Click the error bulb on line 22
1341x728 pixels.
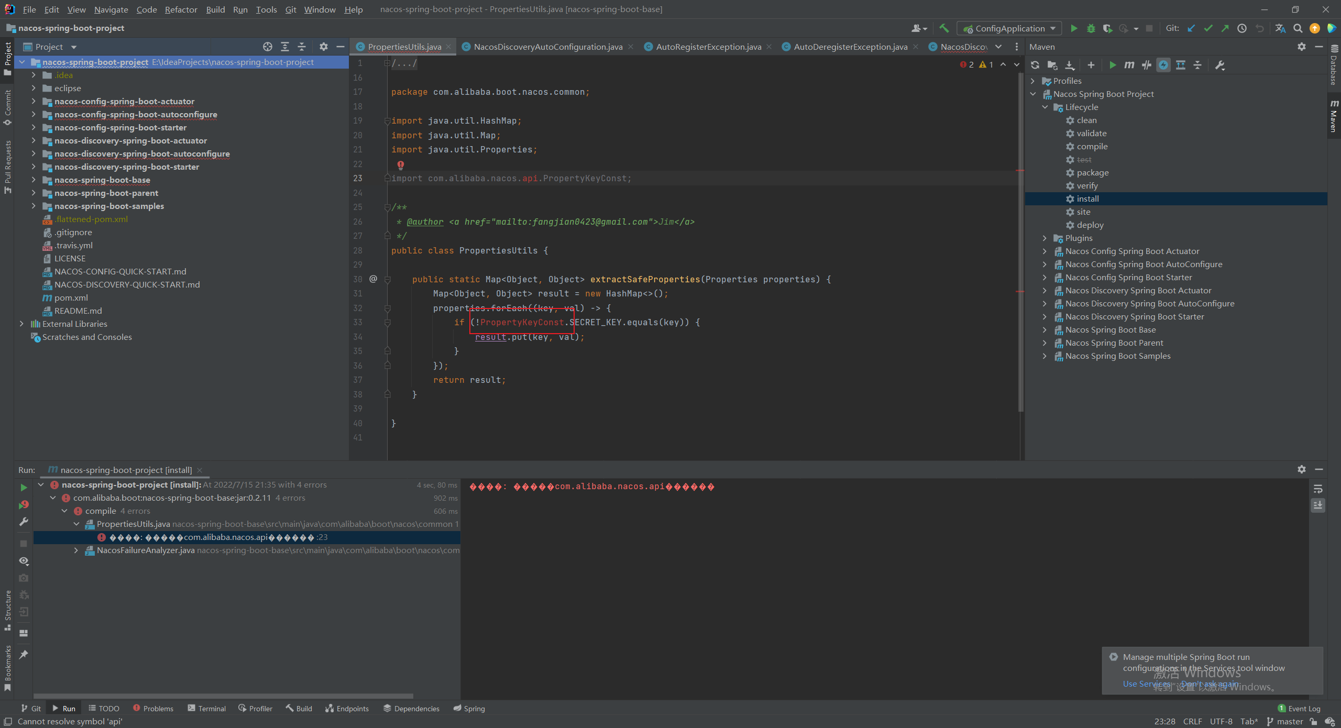coord(401,164)
